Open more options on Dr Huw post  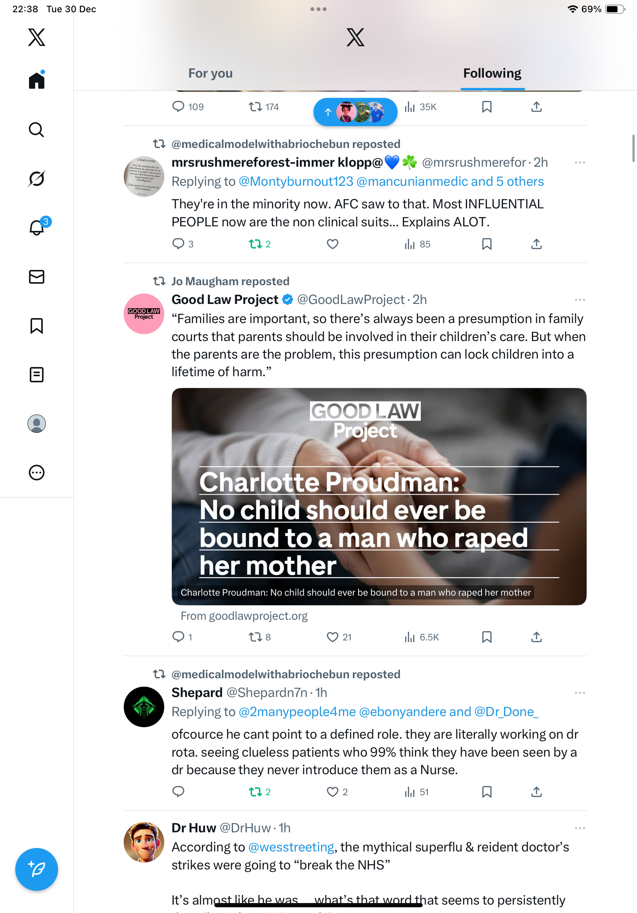tap(580, 828)
